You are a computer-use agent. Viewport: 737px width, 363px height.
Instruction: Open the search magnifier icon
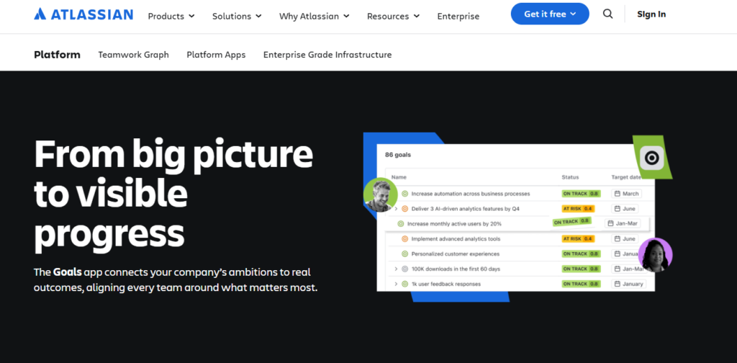(x=607, y=14)
